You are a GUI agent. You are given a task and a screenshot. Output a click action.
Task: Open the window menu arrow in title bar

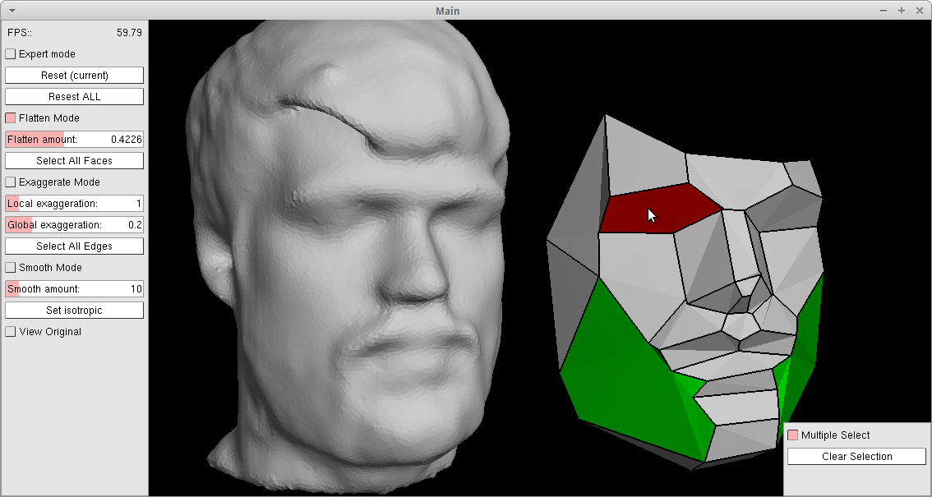tap(12, 11)
